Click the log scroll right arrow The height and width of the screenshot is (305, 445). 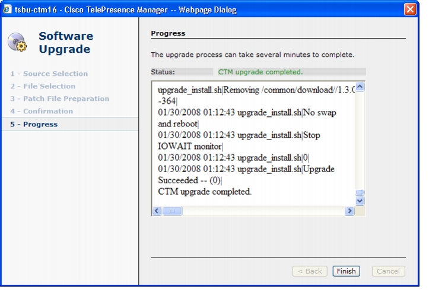[x=349, y=211]
